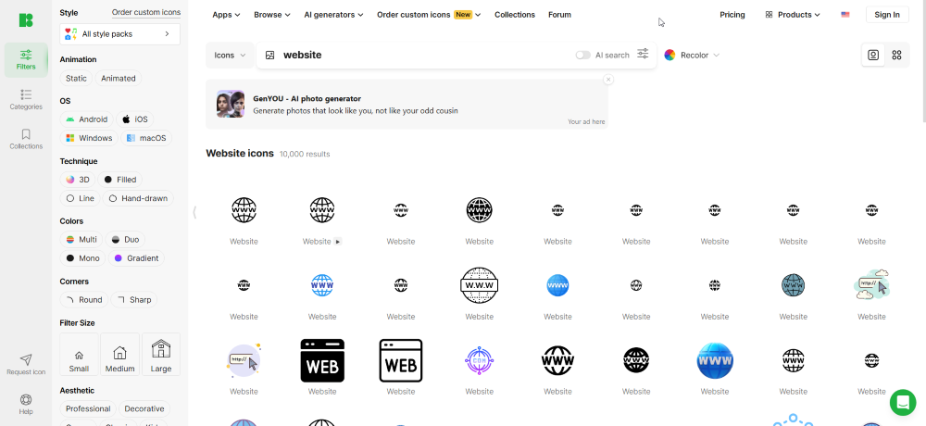
Task: Filter by Professional aesthetic
Action: pos(88,408)
